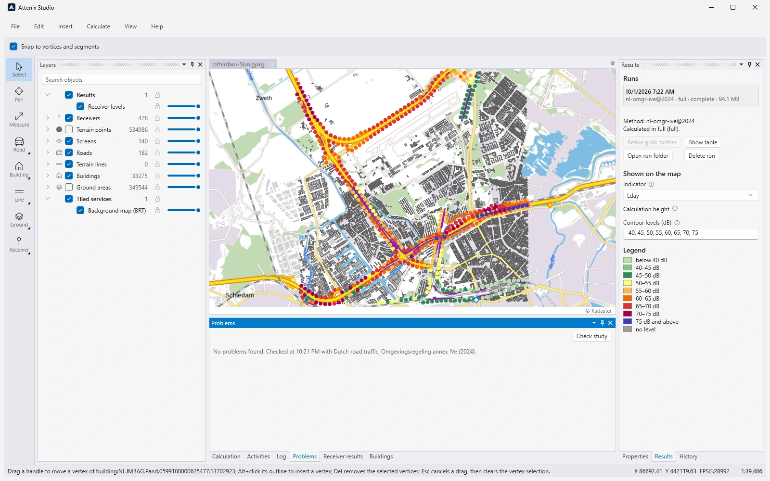Expand the Roads layer row
Viewport: 770px width, 481px height.
point(48,152)
